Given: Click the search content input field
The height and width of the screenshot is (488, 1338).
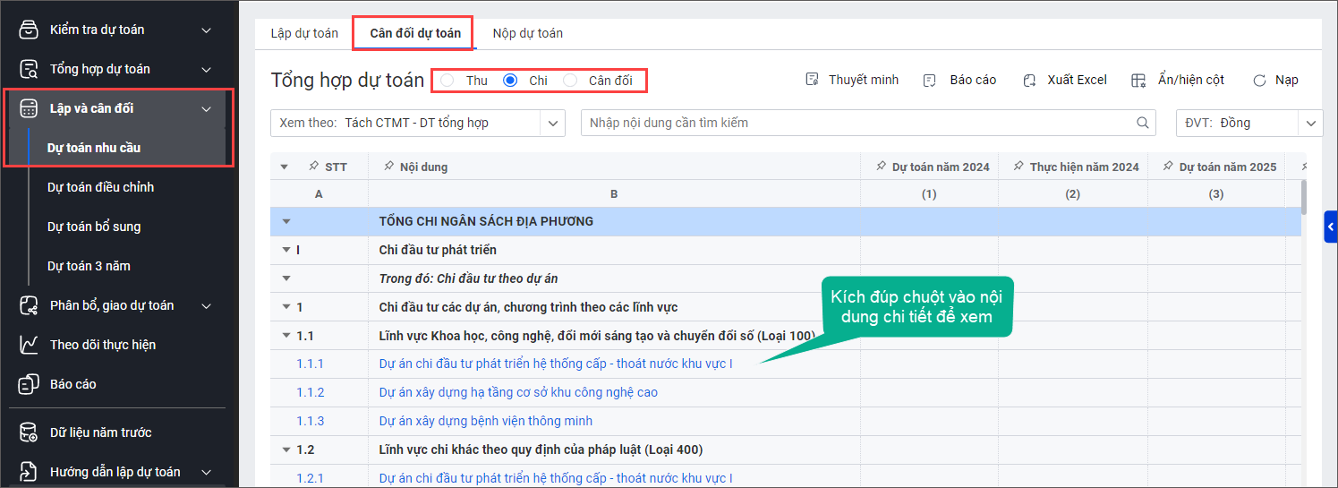Looking at the screenshot, I should click(x=855, y=123).
